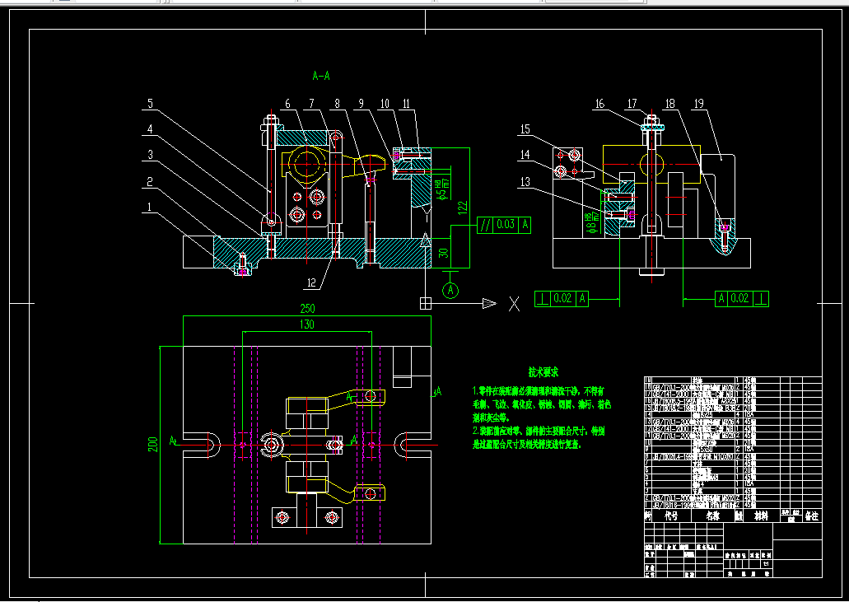Select leader number 14 in right view
849x602 pixels.
pyautogui.click(x=525, y=155)
